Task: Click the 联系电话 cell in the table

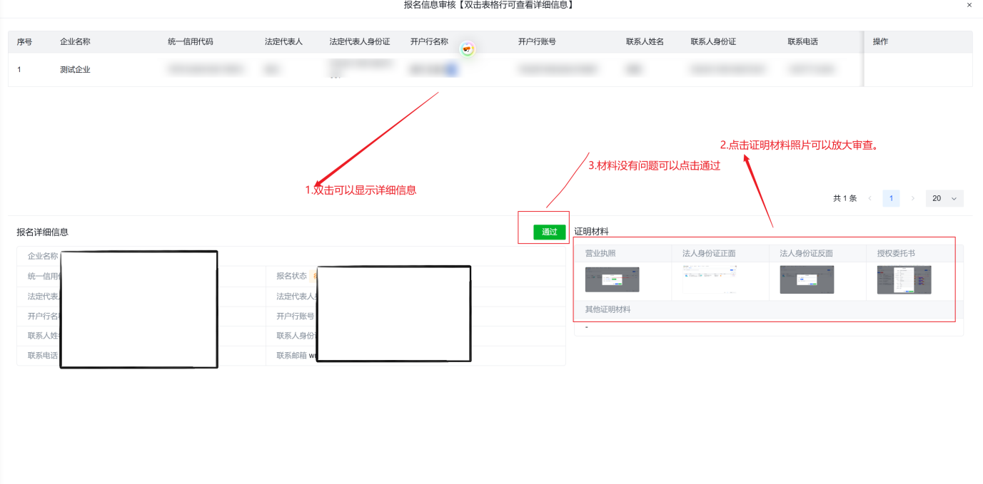Action: click(810, 69)
